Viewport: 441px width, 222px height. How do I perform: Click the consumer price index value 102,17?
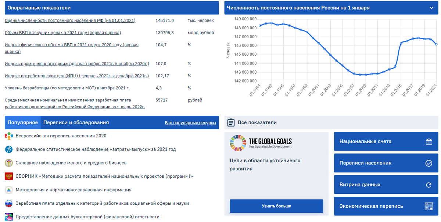point(162,76)
